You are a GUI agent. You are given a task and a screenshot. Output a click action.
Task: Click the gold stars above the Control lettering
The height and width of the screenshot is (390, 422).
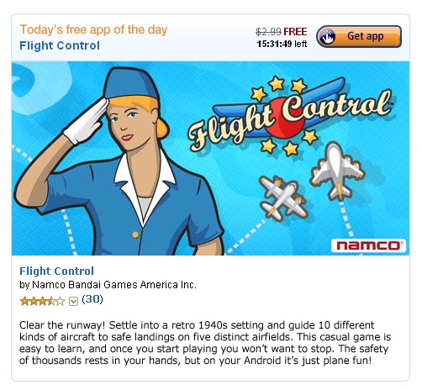[278, 87]
